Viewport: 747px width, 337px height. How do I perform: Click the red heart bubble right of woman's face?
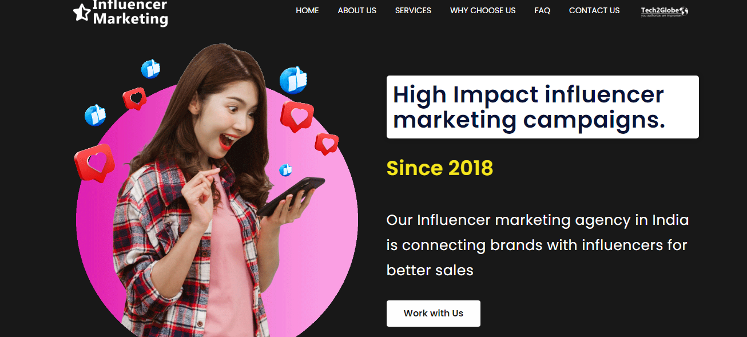[297, 116]
